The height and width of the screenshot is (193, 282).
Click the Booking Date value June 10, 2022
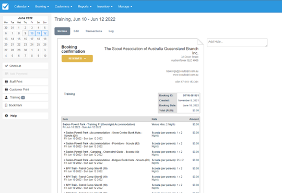191,105
